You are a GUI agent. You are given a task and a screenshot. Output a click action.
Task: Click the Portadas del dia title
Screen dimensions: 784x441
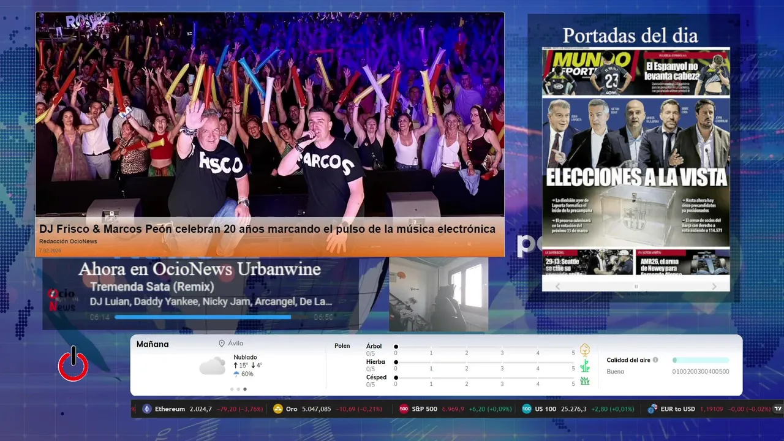coord(630,36)
